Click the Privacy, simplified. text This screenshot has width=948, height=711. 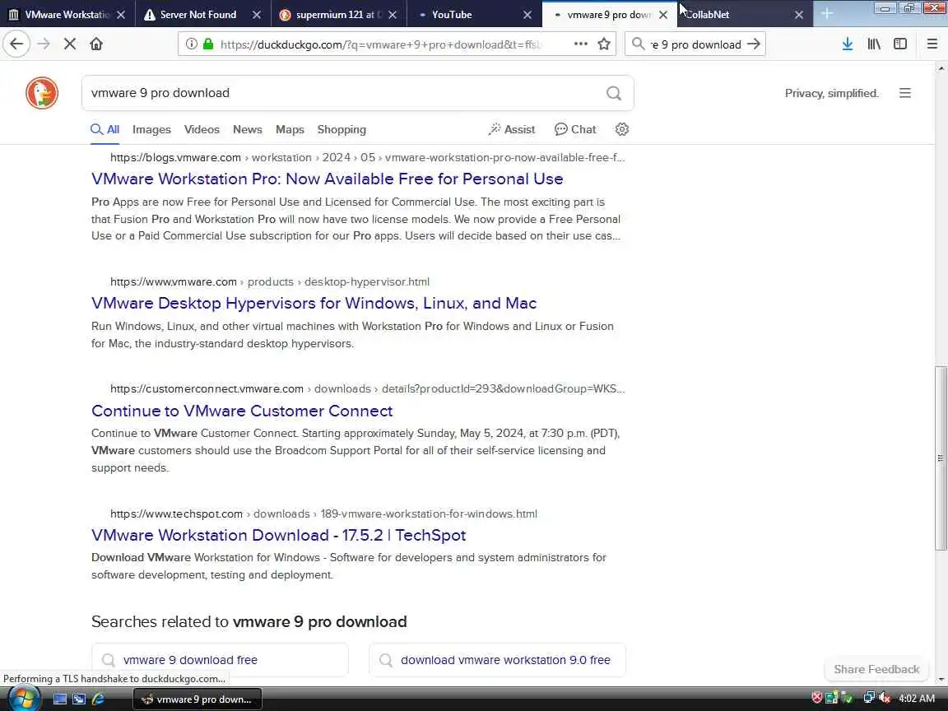click(831, 93)
